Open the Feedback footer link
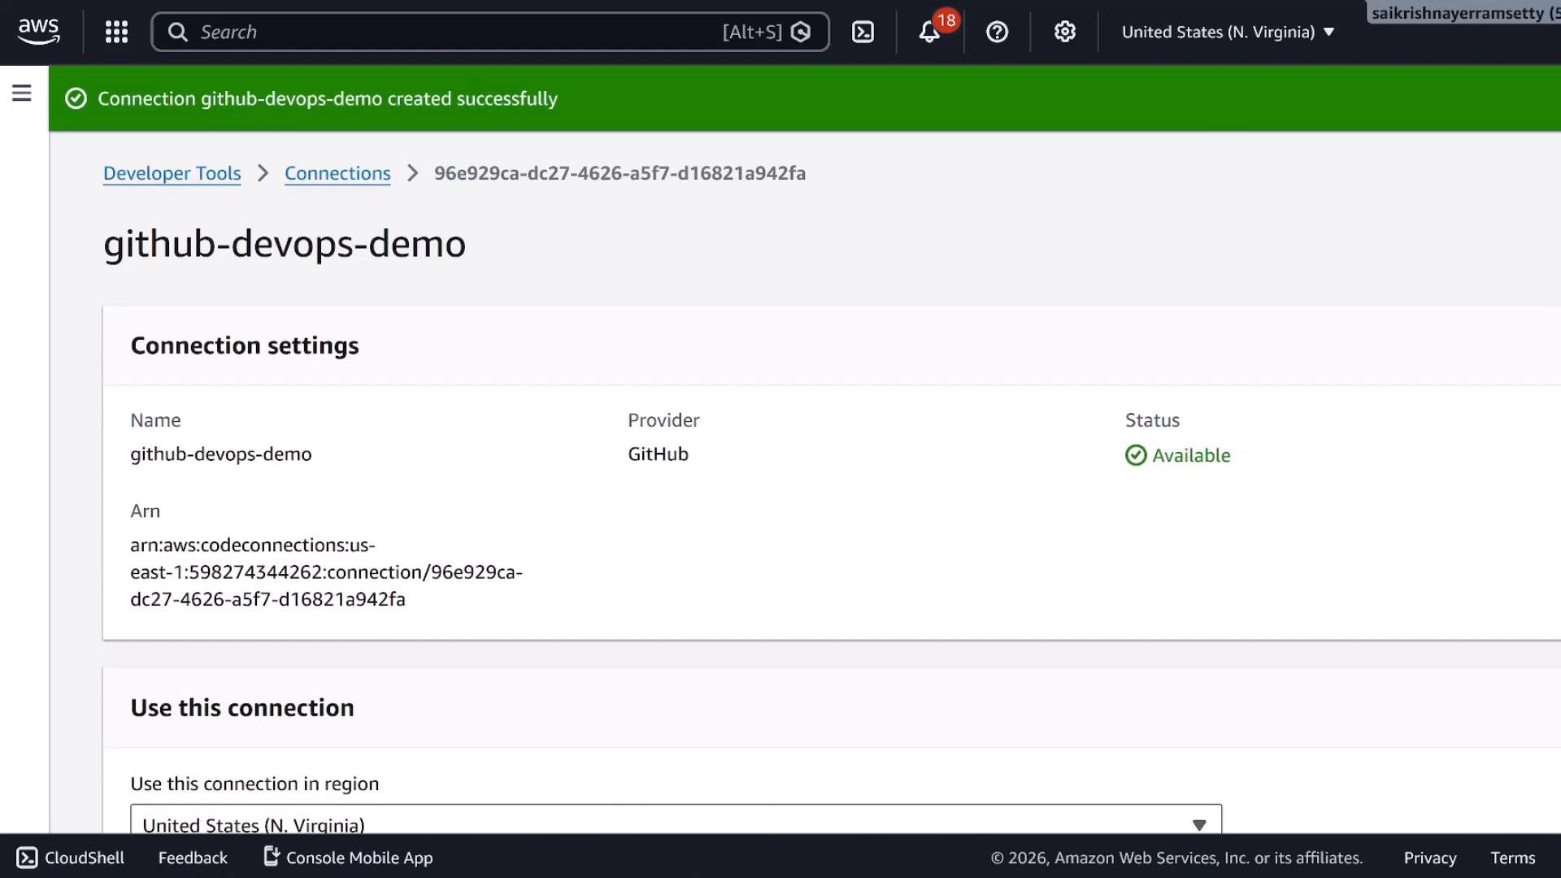 [x=193, y=858]
